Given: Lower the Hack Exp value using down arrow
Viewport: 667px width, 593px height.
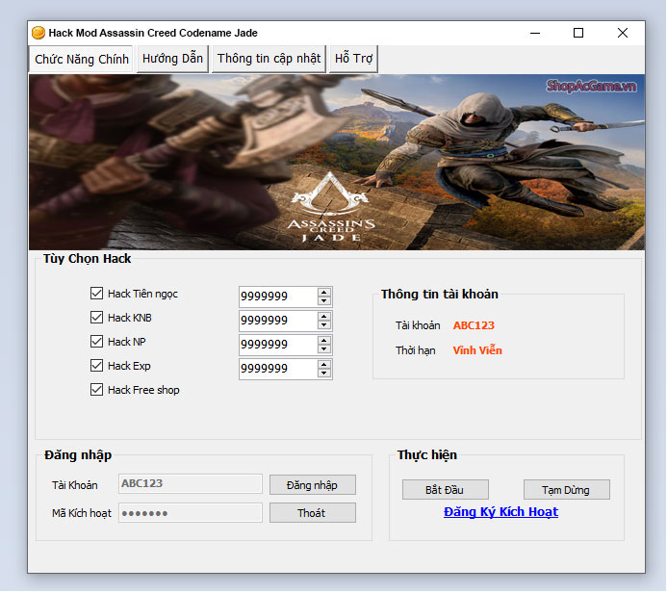Looking at the screenshot, I should (x=324, y=374).
